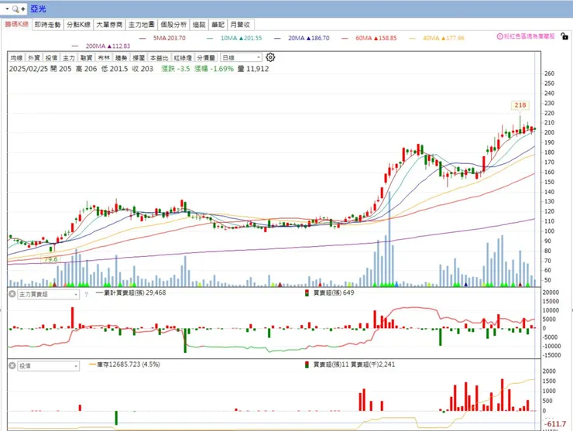Viewport: 573px width, 431px height.
Task: Click the 10MA 201.55 legend entry
Action: coord(241,38)
